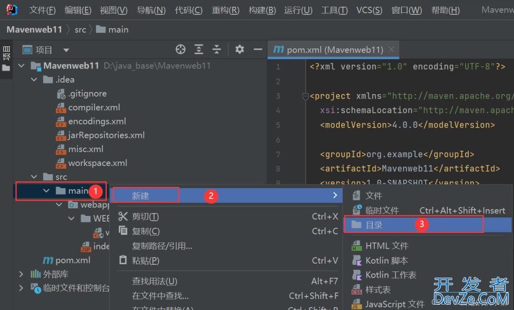Viewport: 514px width, 310px height.
Task: Click the expand all icon
Action: [198, 49]
